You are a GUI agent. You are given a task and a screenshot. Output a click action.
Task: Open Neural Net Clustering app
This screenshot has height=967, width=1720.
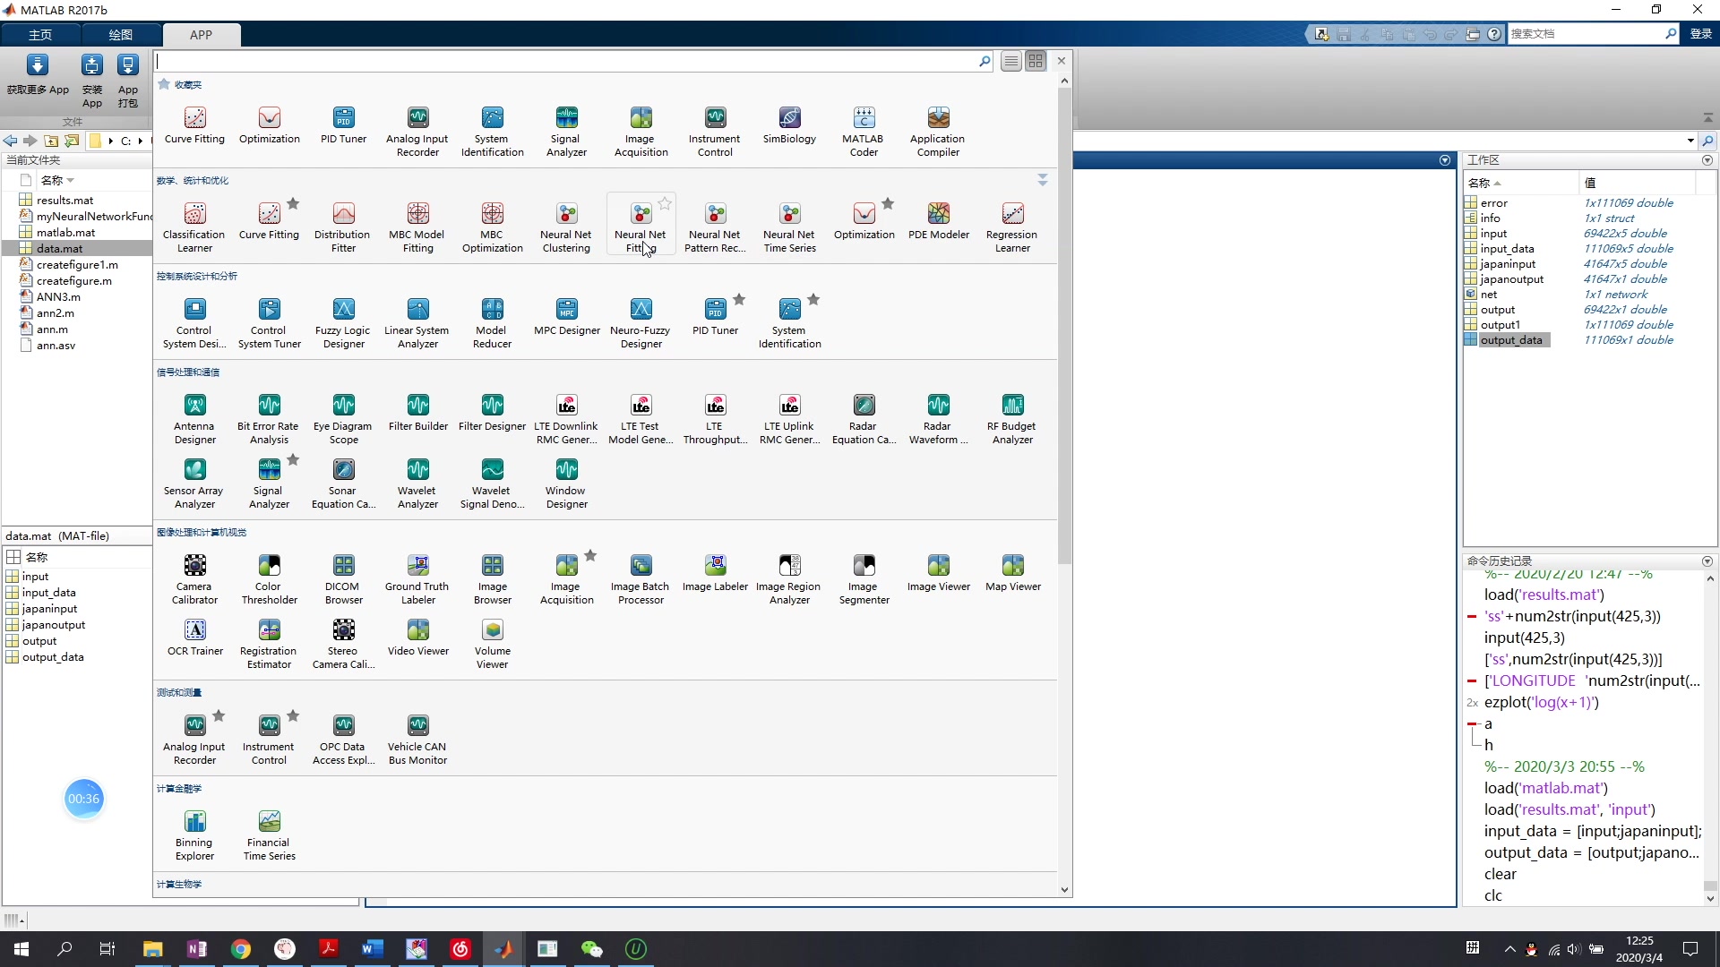coord(566,227)
